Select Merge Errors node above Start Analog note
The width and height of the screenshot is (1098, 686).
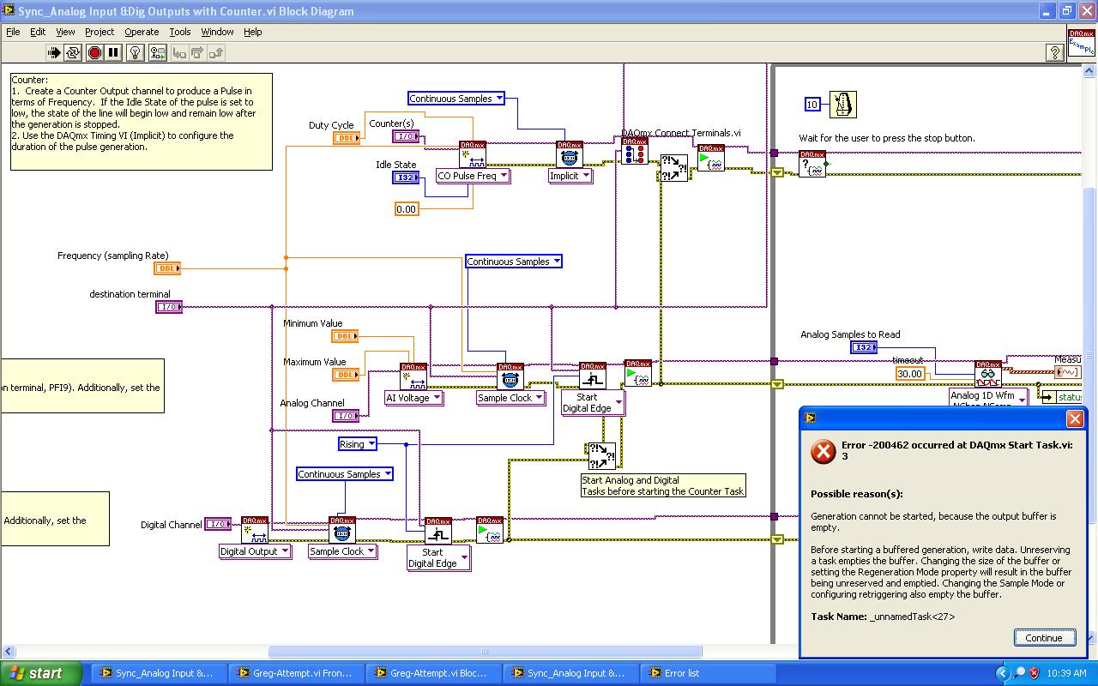[600, 455]
